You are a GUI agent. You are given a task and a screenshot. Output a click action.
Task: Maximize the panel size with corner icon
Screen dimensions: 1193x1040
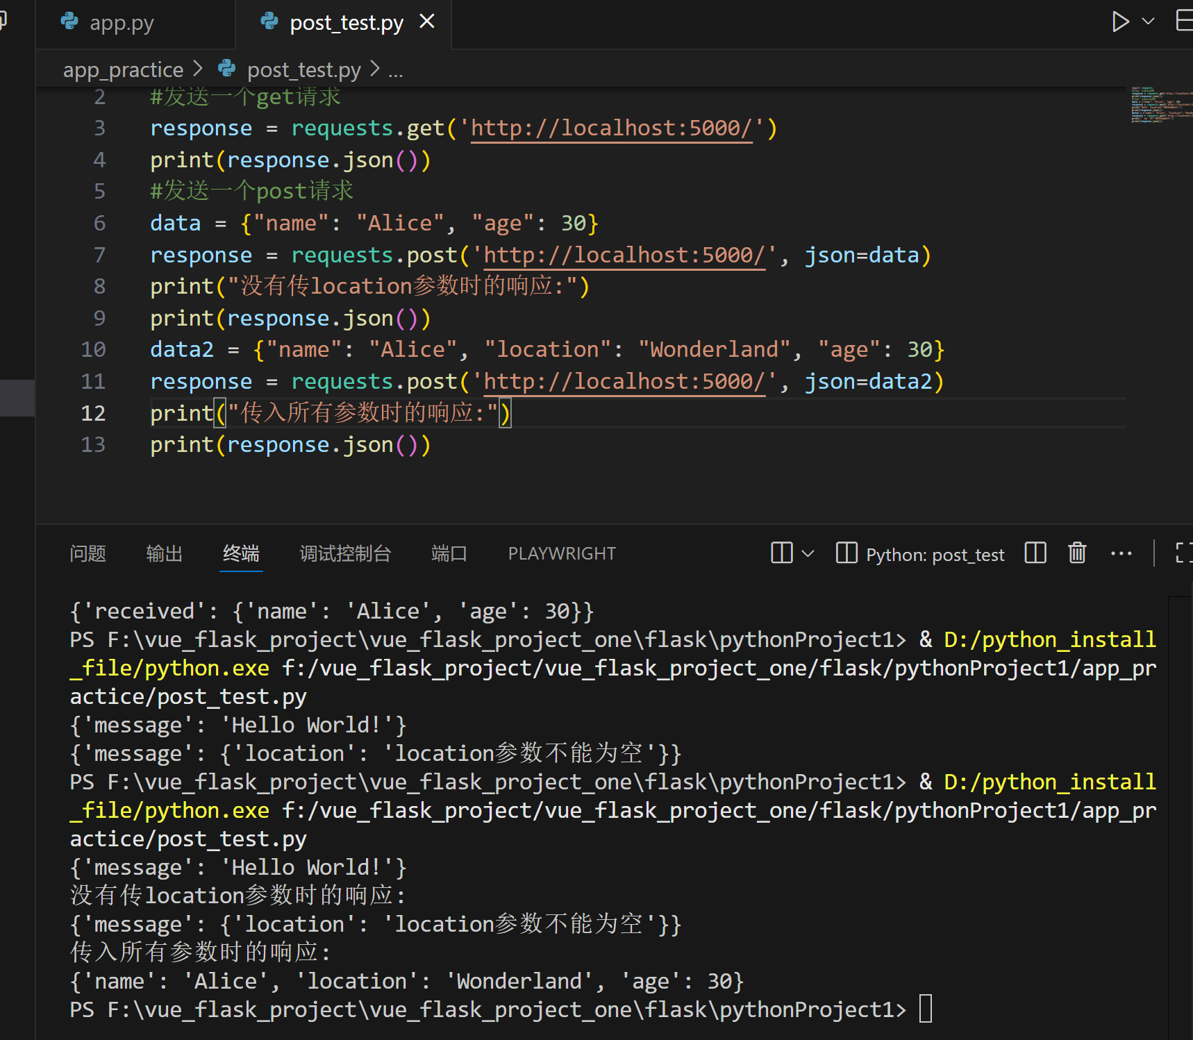click(x=1183, y=553)
